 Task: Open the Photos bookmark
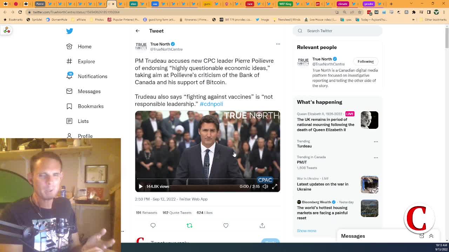97,20
